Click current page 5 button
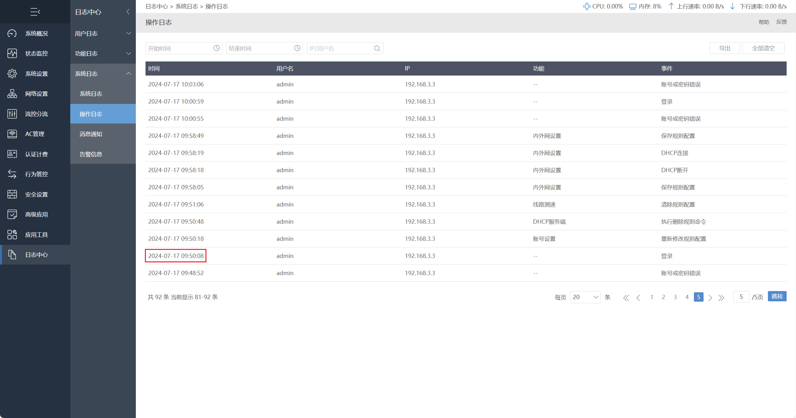The width and height of the screenshot is (796, 418). [699, 297]
